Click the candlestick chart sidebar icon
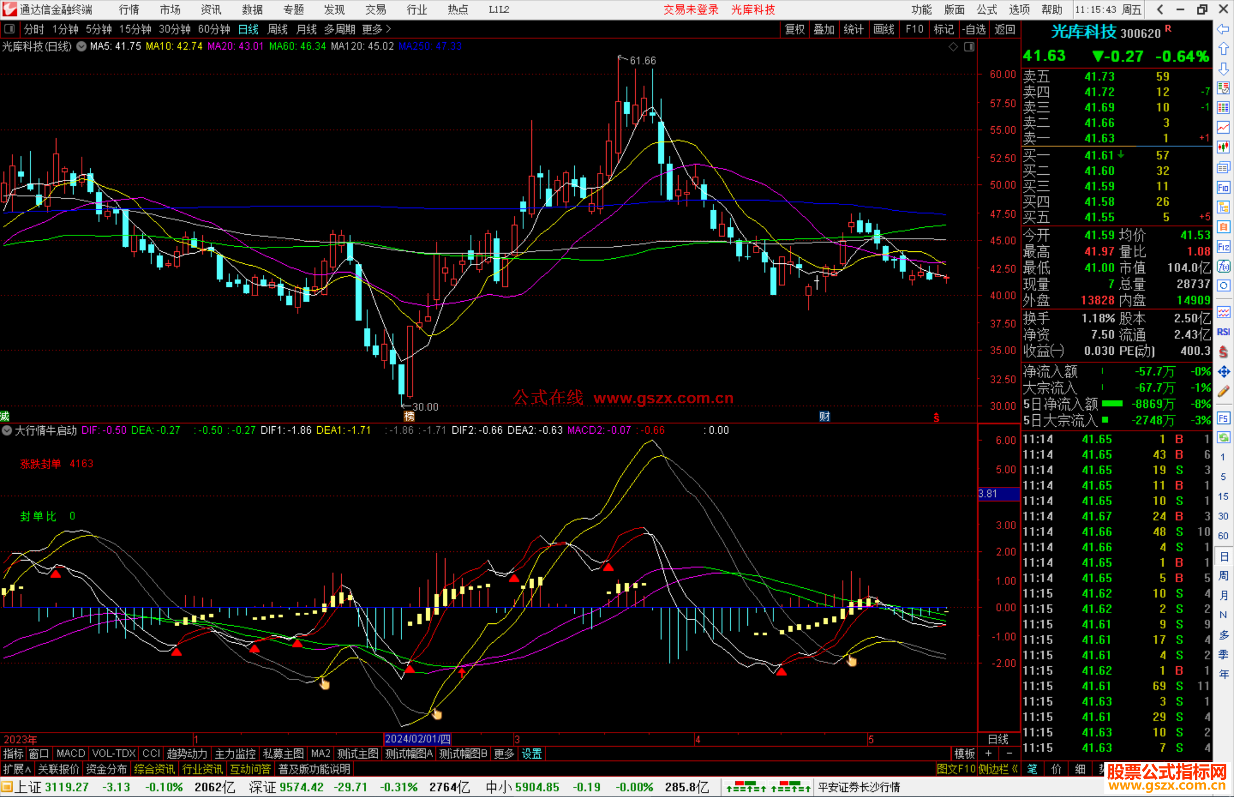Image resolution: width=1234 pixels, height=797 pixels. (x=1223, y=147)
